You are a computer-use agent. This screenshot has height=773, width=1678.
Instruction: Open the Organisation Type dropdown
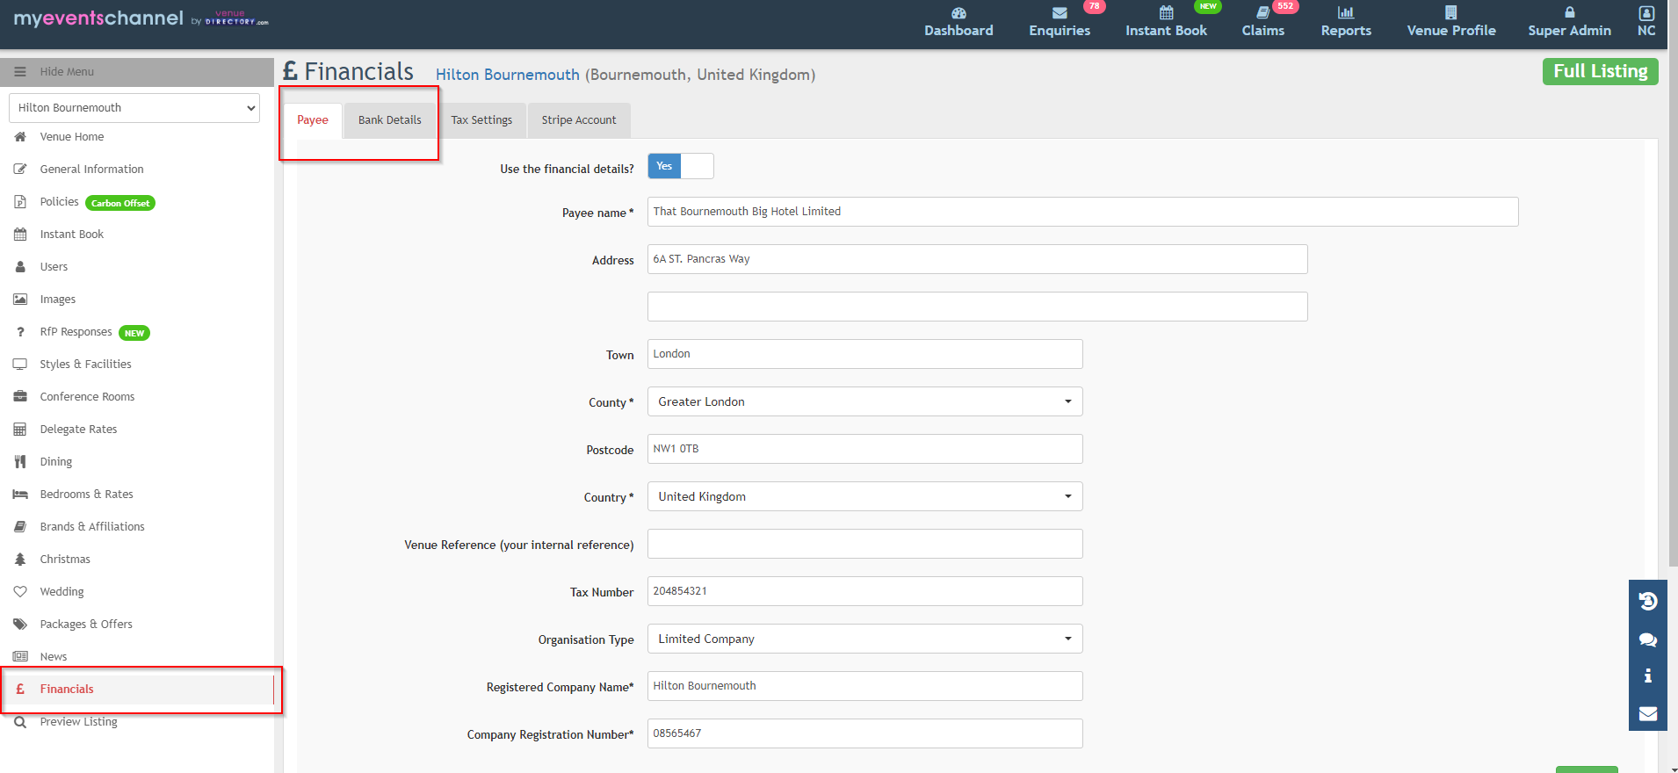point(864,639)
